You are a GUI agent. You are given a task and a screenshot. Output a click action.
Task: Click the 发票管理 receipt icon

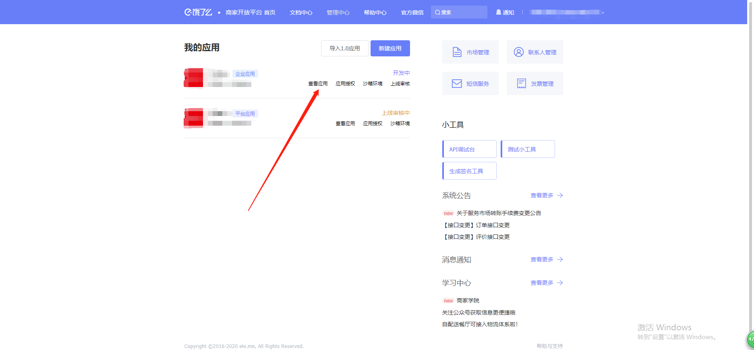pos(521,83)
